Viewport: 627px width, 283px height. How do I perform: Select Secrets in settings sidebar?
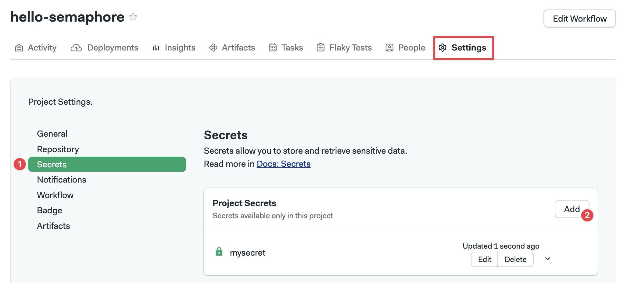(x=107, y=164)
